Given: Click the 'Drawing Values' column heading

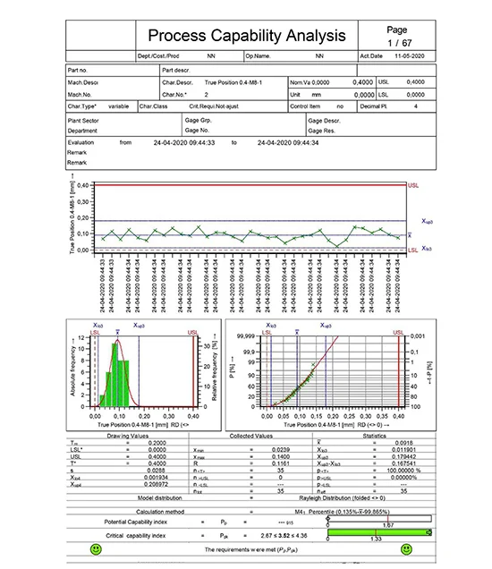Looking at the screenshot, I should click(x=127, y=436).
